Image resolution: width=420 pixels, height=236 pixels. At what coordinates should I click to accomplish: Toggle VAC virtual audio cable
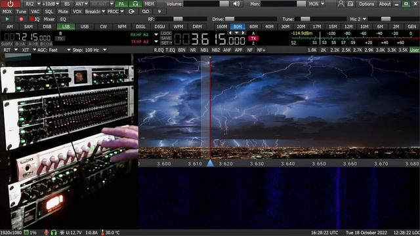click(x=35, y=12)
